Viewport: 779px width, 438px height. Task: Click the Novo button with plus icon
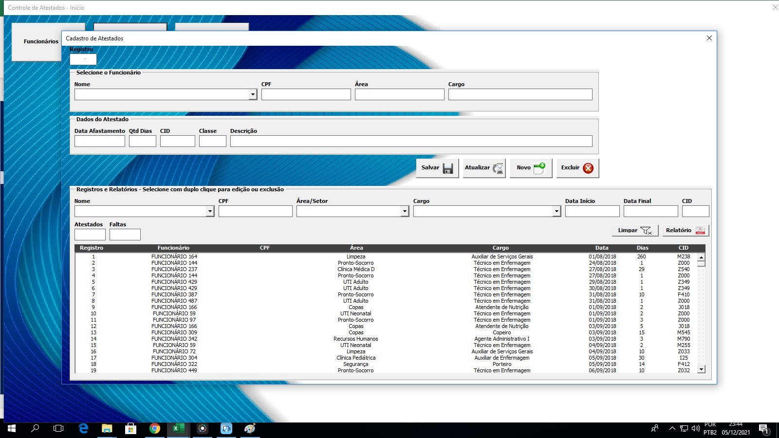click(531, 168)
